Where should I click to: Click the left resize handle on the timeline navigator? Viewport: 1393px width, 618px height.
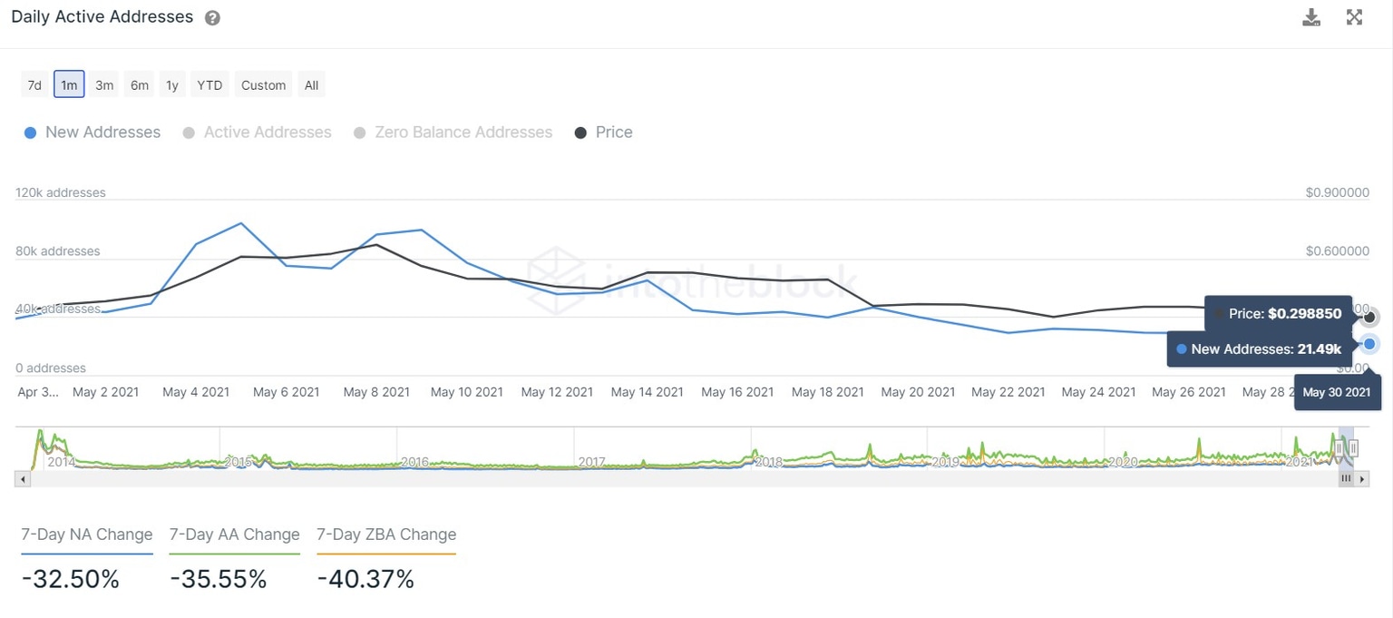[x=1339, y=447]
